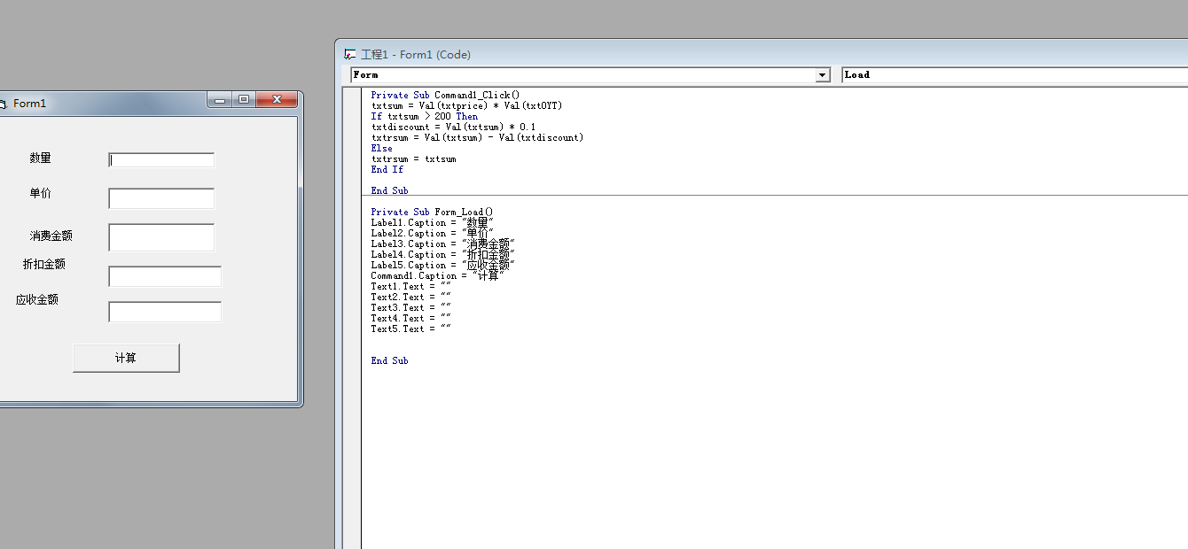The height and width of the screenshot is (549, 1188).
Task: Click the Label5.Caption assignment line
Action: pos(443,265)
